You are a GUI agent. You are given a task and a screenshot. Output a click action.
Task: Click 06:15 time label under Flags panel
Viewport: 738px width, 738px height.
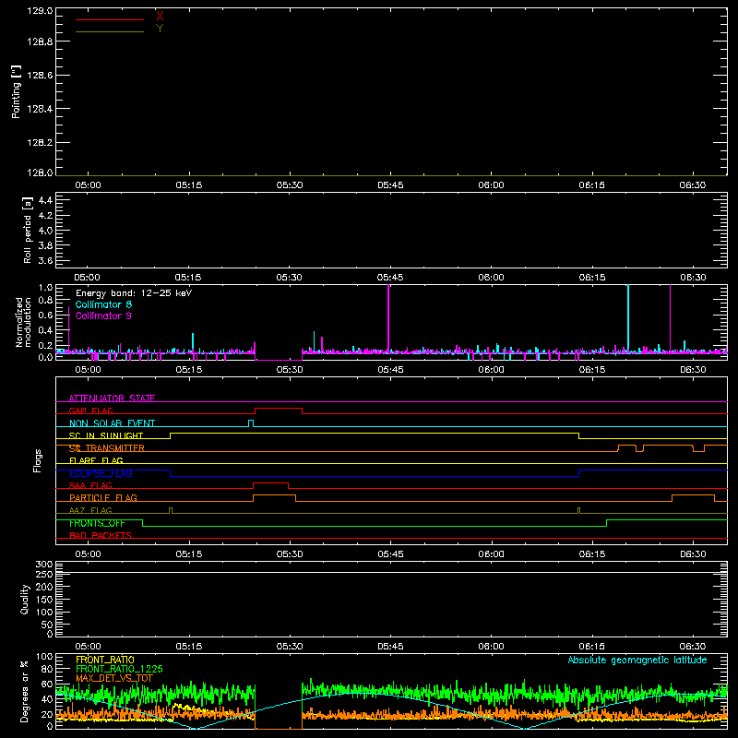click(591, 554)
